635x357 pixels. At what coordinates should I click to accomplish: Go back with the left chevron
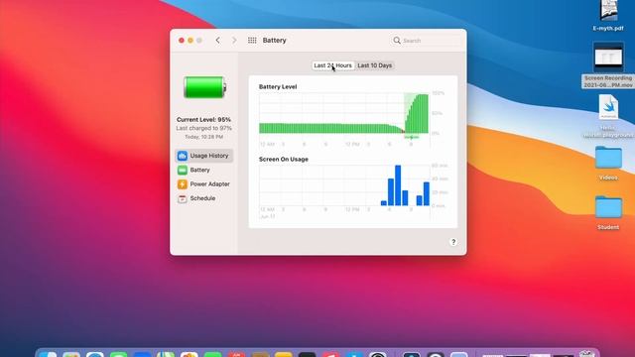218,40
